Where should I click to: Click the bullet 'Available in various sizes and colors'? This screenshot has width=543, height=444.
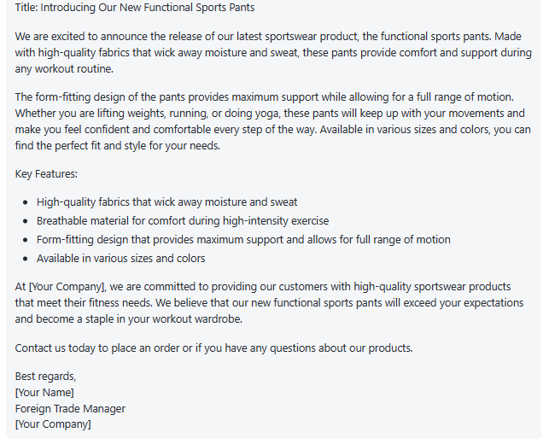(x=121, y=259)
